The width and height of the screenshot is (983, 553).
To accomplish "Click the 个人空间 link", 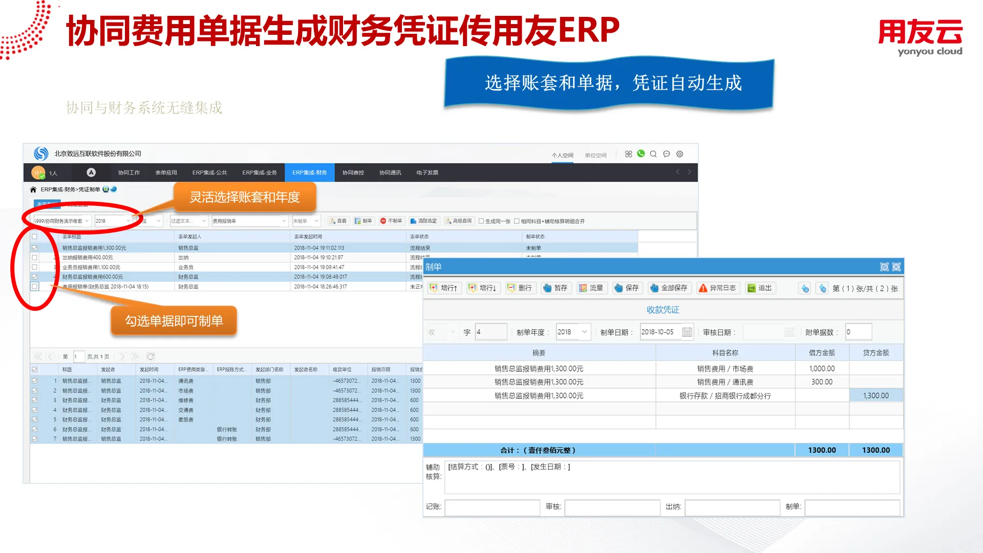I will [x=562, y=155].
